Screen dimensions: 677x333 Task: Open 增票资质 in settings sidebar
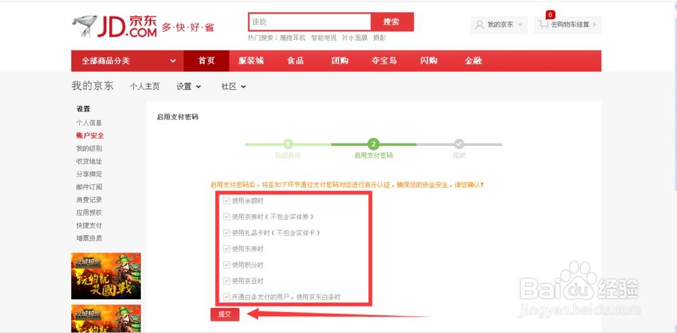point(89,238)
